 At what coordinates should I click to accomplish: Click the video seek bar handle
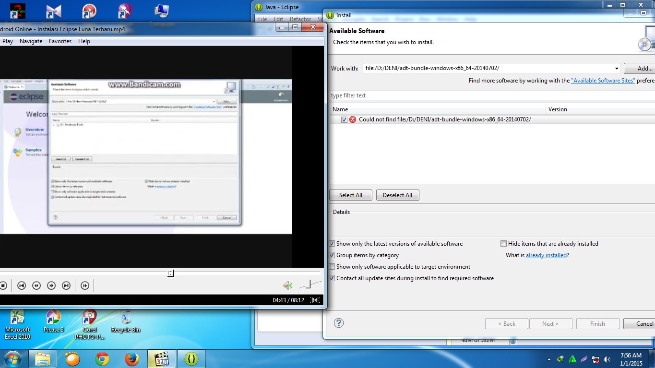pos(170,273)
